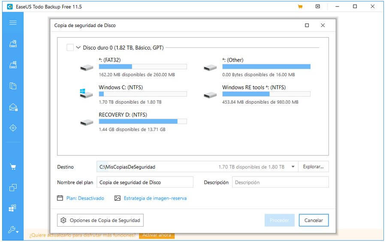Maximize the EaseUS Todo Backup main window
The height and width of the screenshot is (242, 386).
click(355, 6)
